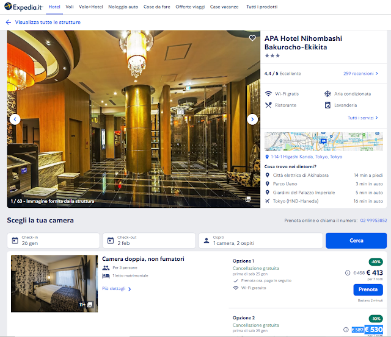Click the Expedia.it logo
Image resolution: width=391 pixels, height=337 pixels.
pyautogui.click(x=24, y=7)
